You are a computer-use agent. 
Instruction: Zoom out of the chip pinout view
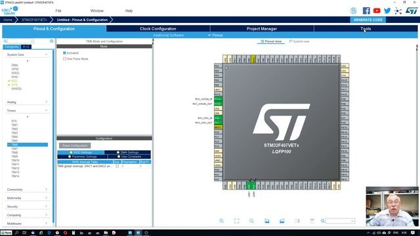251,221
